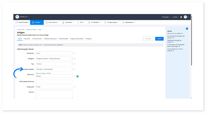This screenshot has height=114, width=207.
Task: Open the Tabelas de preços tab
Action: pos(50,39)
